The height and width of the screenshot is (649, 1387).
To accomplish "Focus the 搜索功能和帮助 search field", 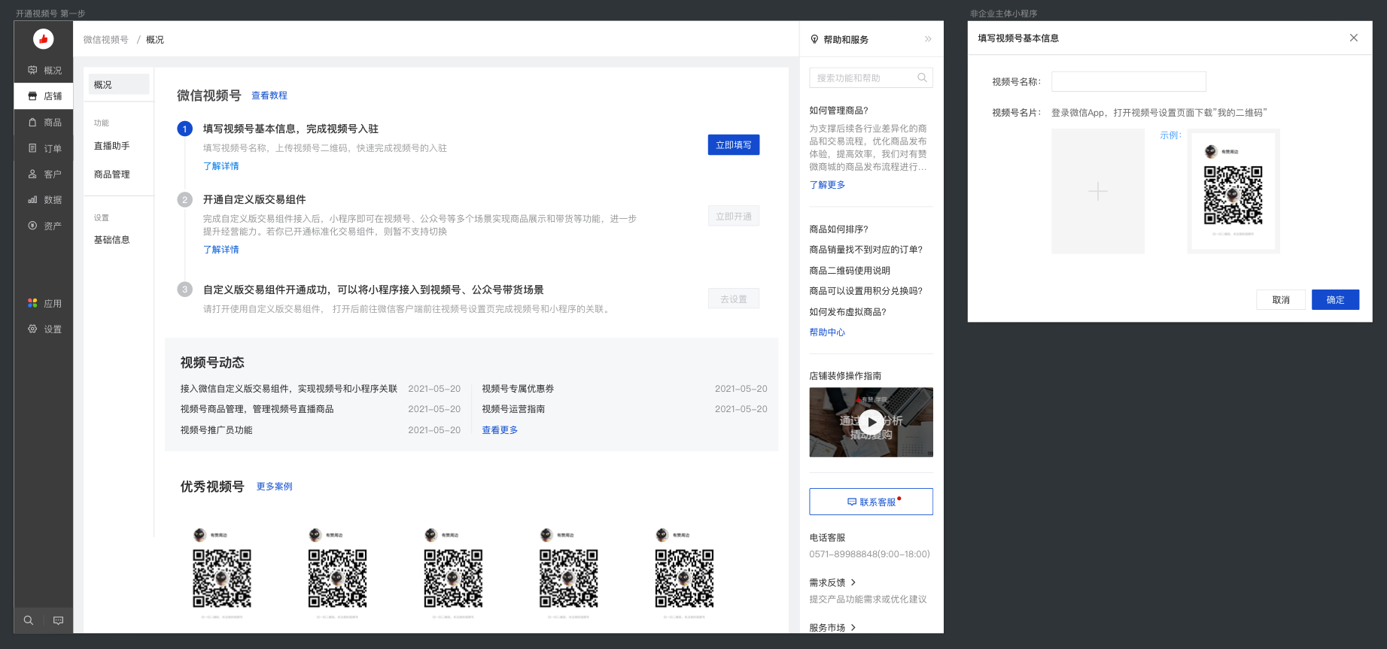I will (871, 77).
